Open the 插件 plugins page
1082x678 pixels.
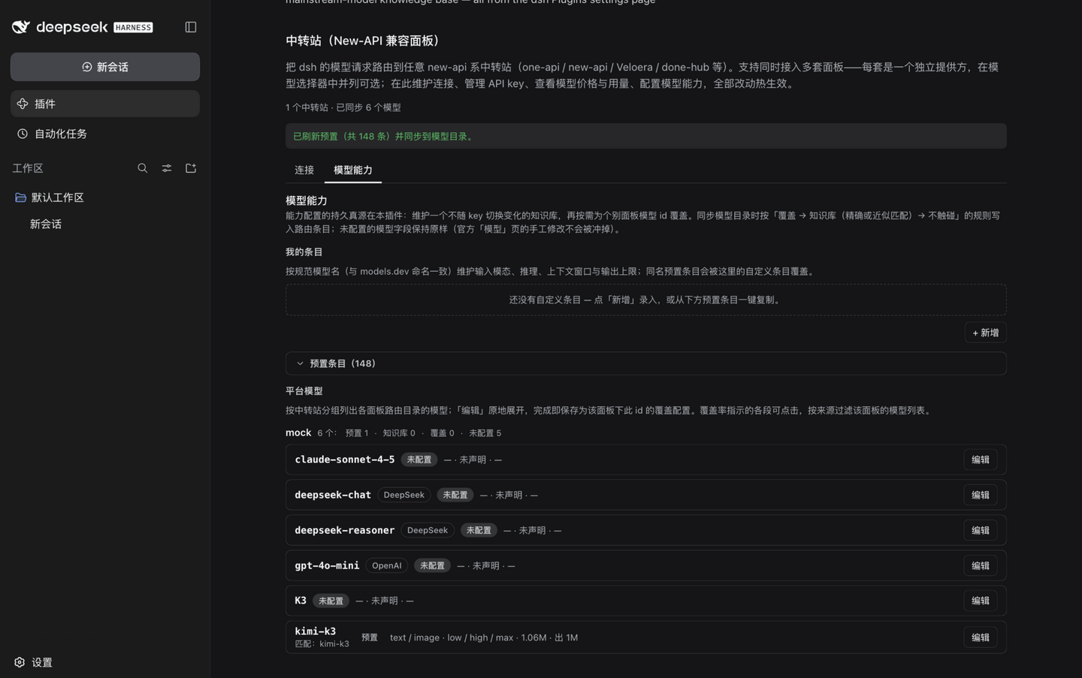[x=105, y=104]
